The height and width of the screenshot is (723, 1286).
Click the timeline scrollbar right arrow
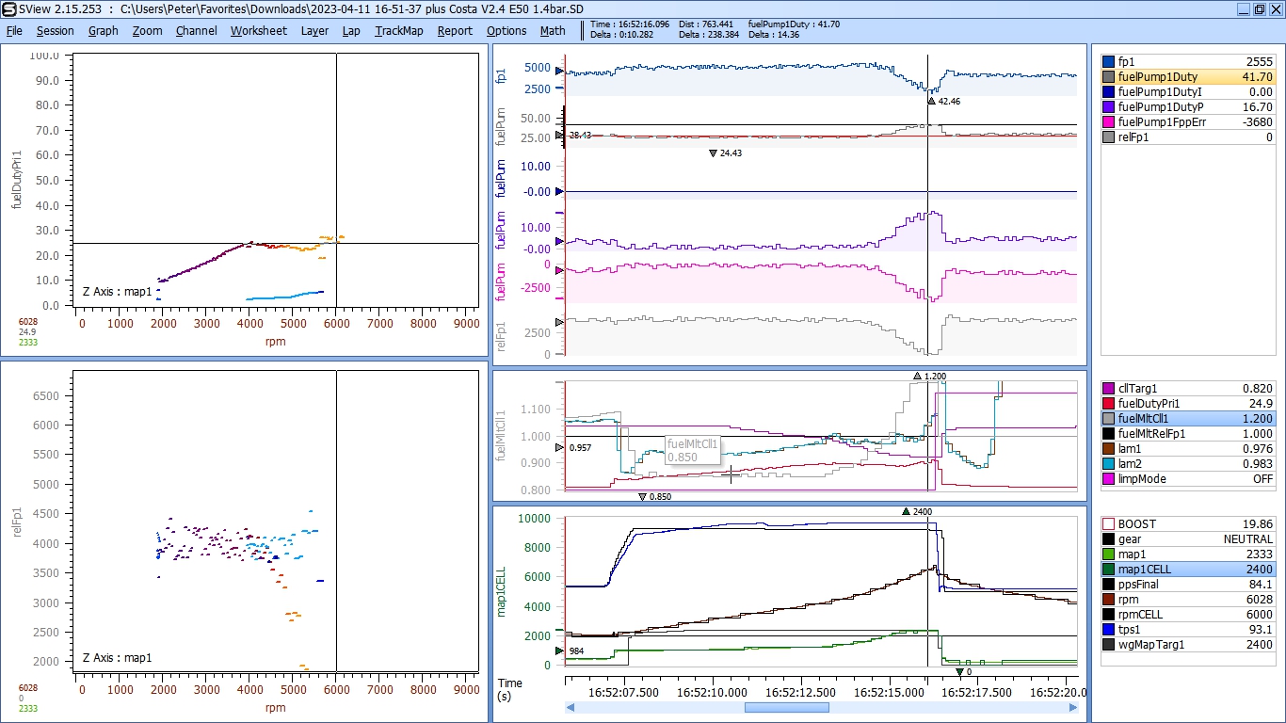(1075, 708)
